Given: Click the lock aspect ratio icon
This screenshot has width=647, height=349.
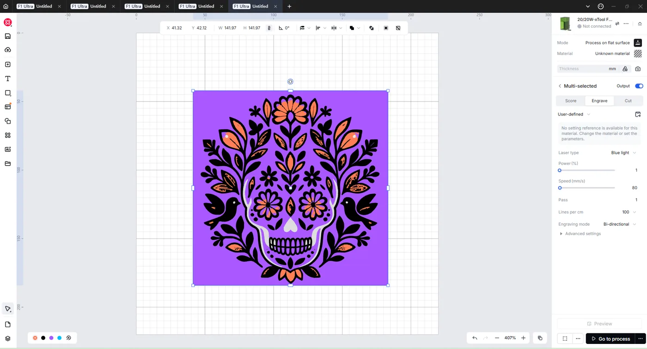Looking at the screenshot, I should click(x=269, y=28).
